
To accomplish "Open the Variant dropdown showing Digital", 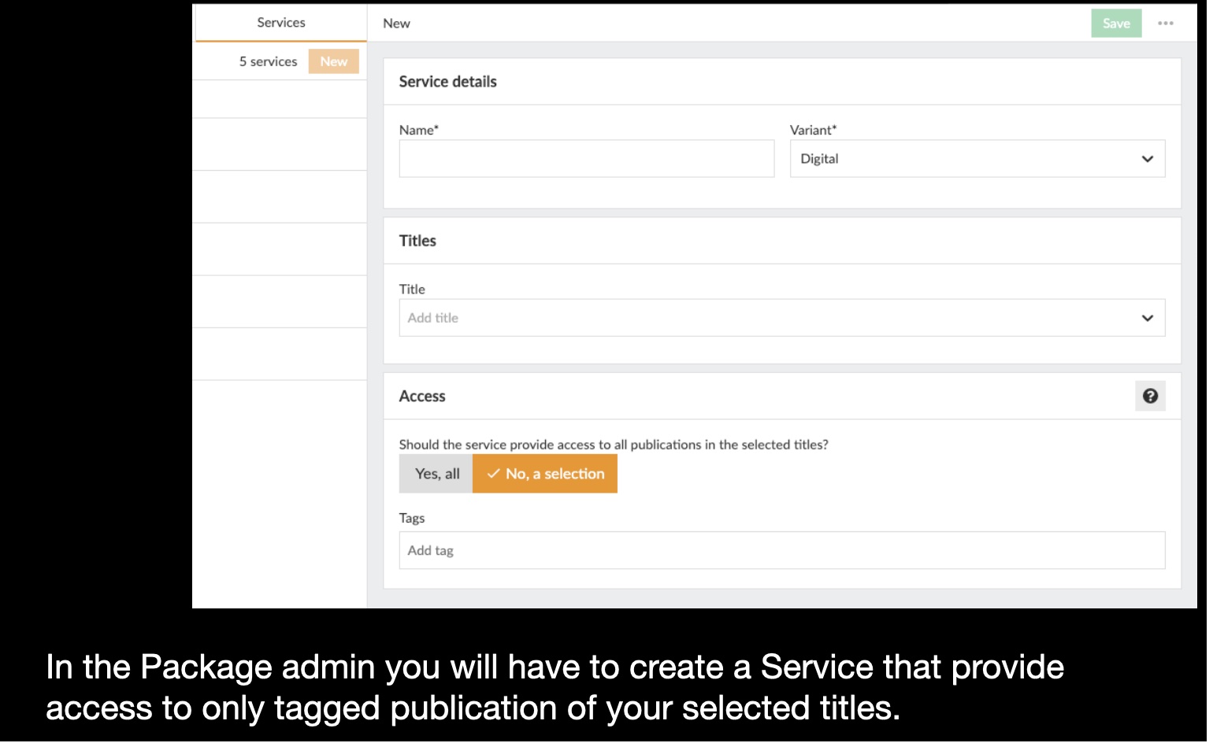I will (977, 159).
